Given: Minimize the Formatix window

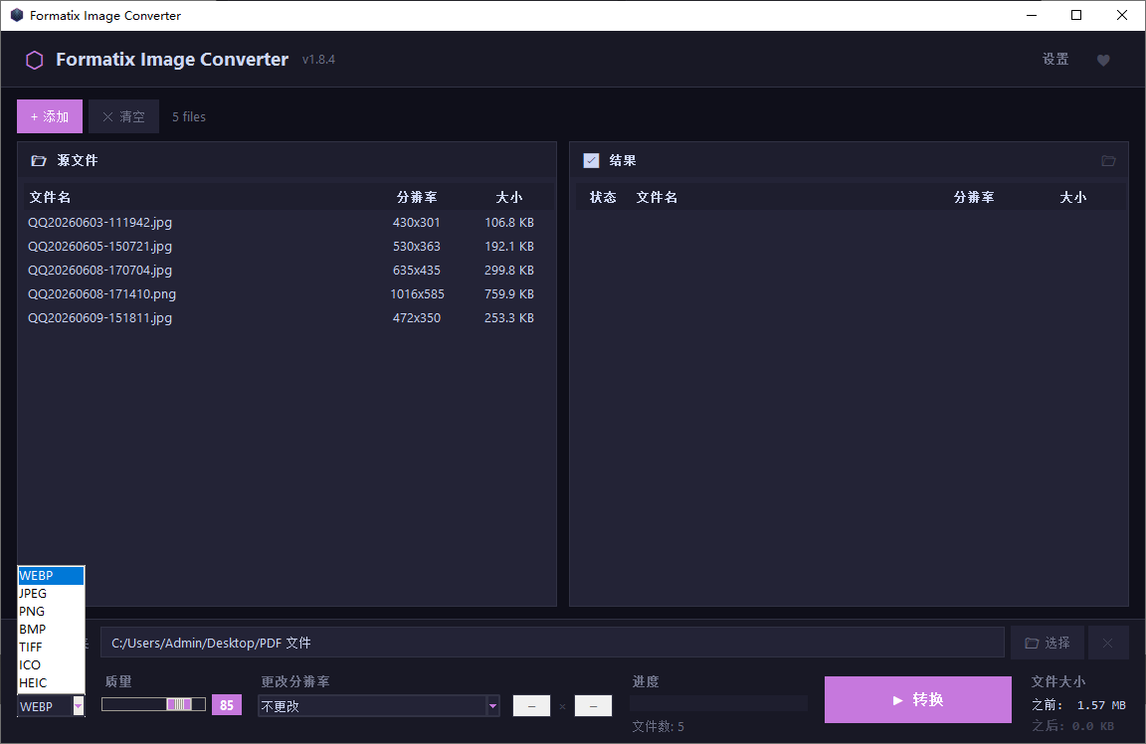Looking at the screenshot, I should tap(1032, 15).
